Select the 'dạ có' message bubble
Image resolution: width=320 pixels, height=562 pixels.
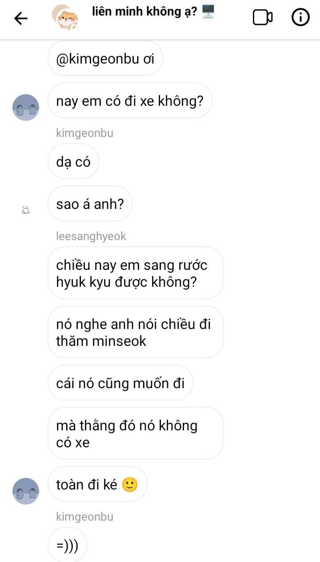(x=73, y=162)
